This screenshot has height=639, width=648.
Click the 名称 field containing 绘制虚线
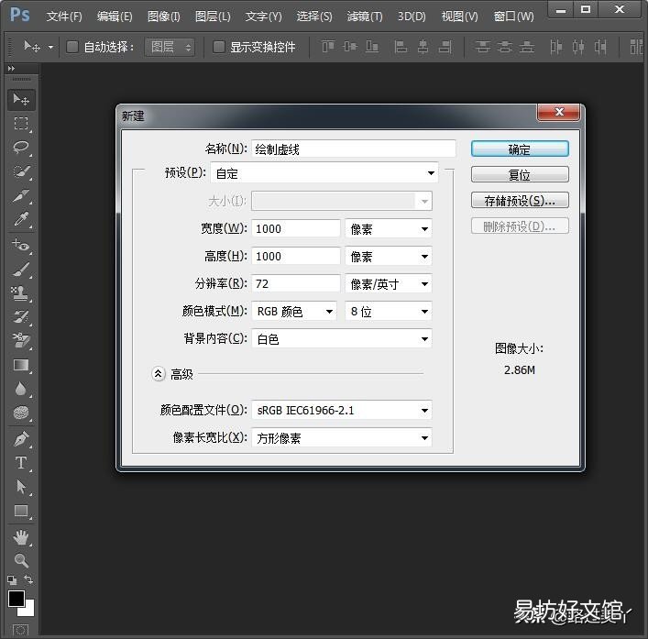354,149
